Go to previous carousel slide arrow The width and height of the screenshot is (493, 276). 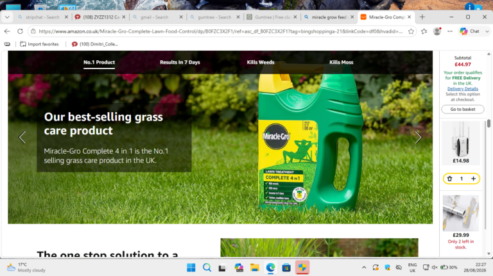[x=22, y=137]
